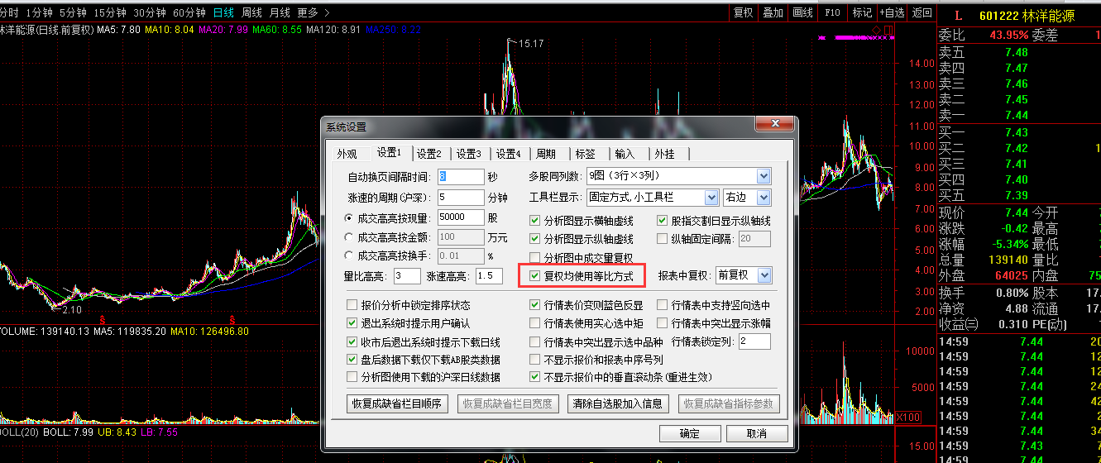This screenshot has height=463, width=1101.
Task: Add stock with +自选 button
Action: pyautogui.click(x=892, y=12)
